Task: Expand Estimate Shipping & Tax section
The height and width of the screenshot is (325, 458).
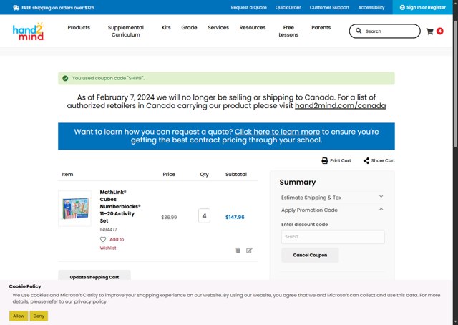Action: [x=332, y=198]
